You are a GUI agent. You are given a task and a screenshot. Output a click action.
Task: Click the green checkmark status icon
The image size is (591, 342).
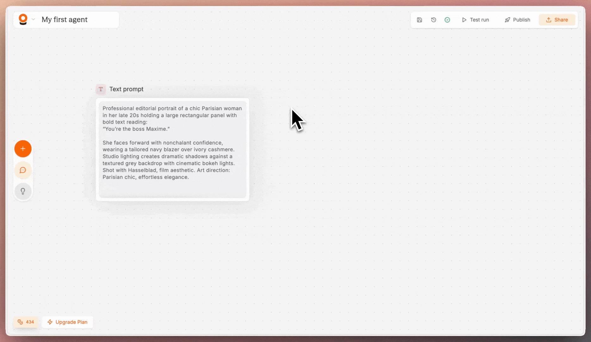[447, 20]
